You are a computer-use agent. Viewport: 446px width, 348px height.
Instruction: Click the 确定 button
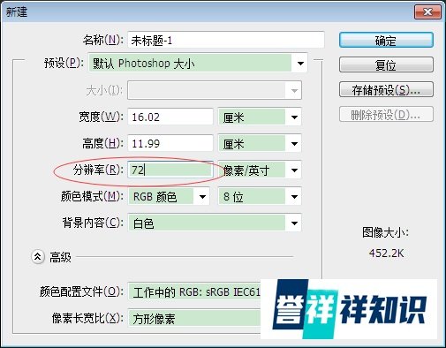click(386, 40)
